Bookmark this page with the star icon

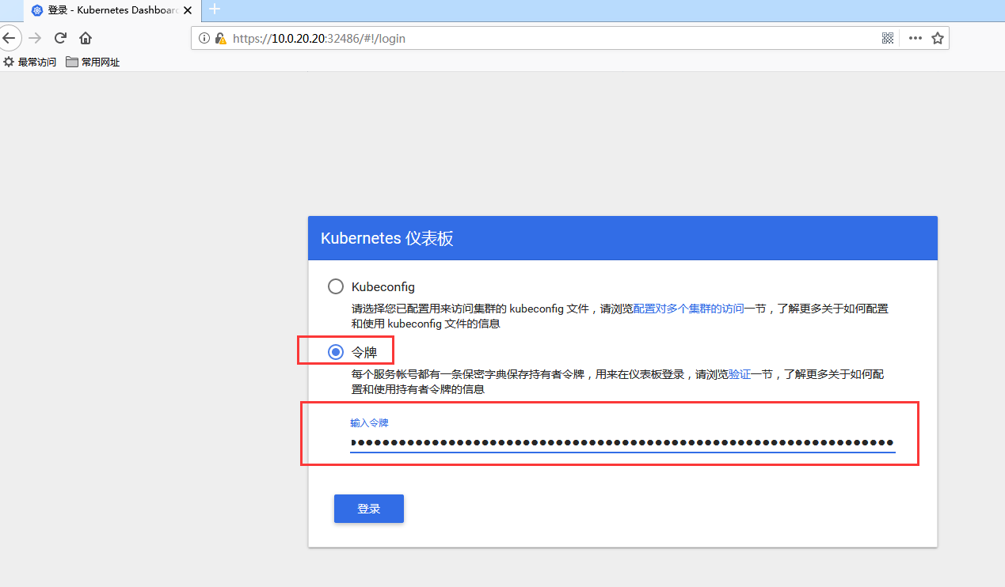click(938, 38)
